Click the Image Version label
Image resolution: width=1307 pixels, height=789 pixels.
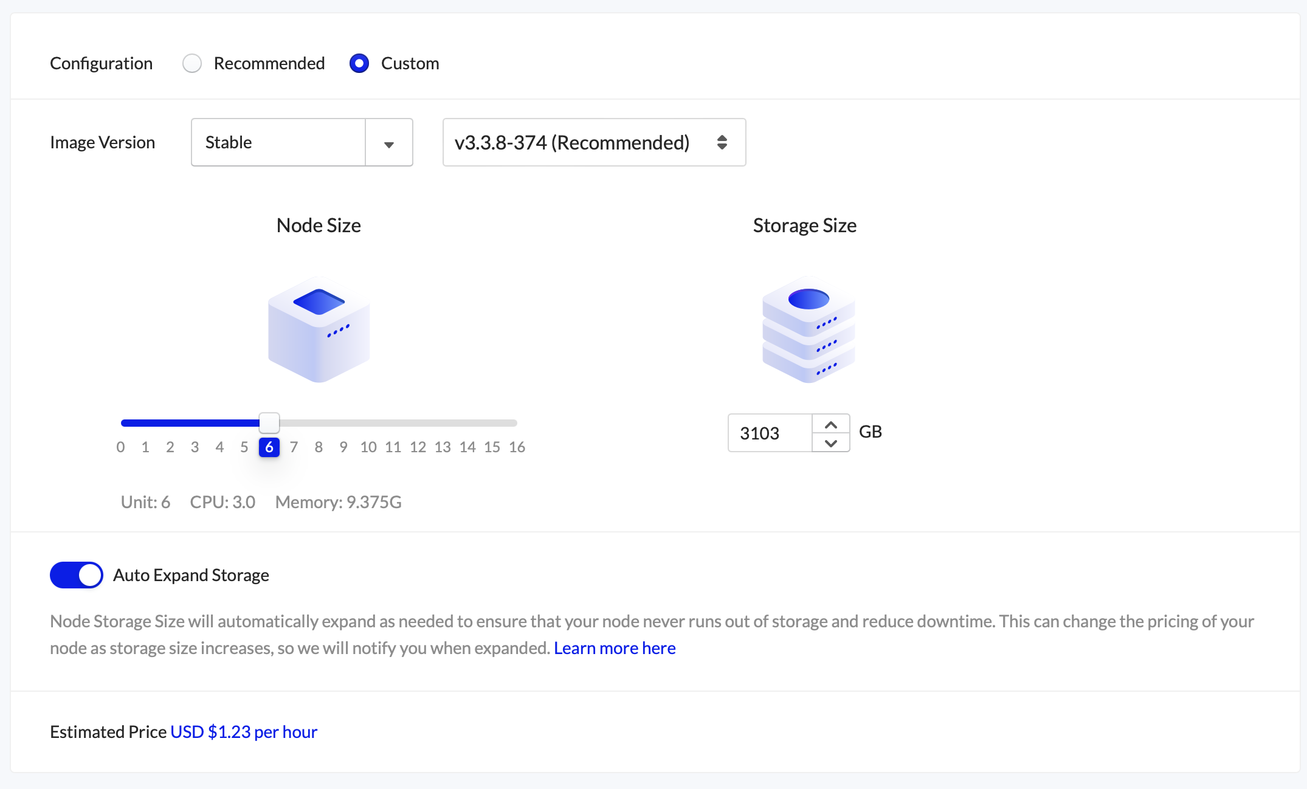[102, 142]
